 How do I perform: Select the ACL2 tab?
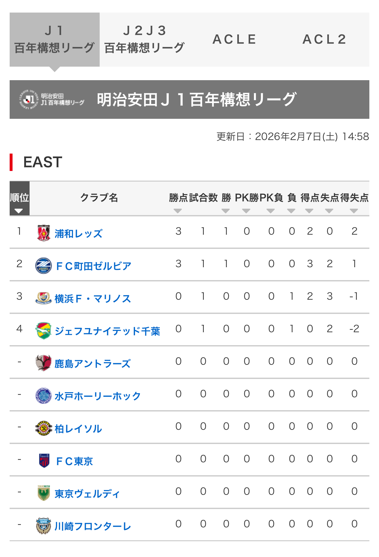click(324, 40)
